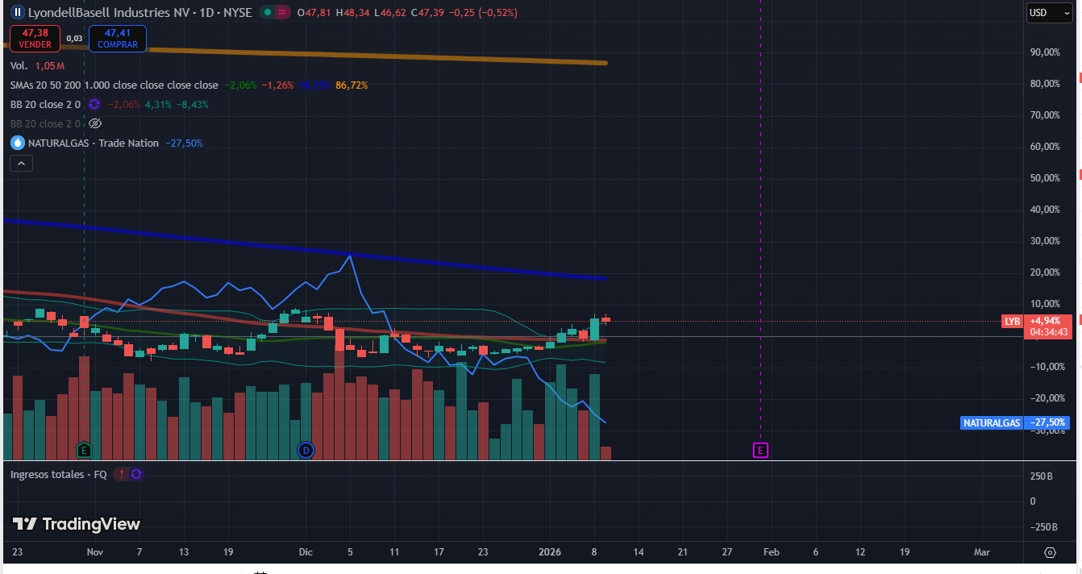
Task: Collapse the indicator legend with chevron
Action: tap(21, 164)
